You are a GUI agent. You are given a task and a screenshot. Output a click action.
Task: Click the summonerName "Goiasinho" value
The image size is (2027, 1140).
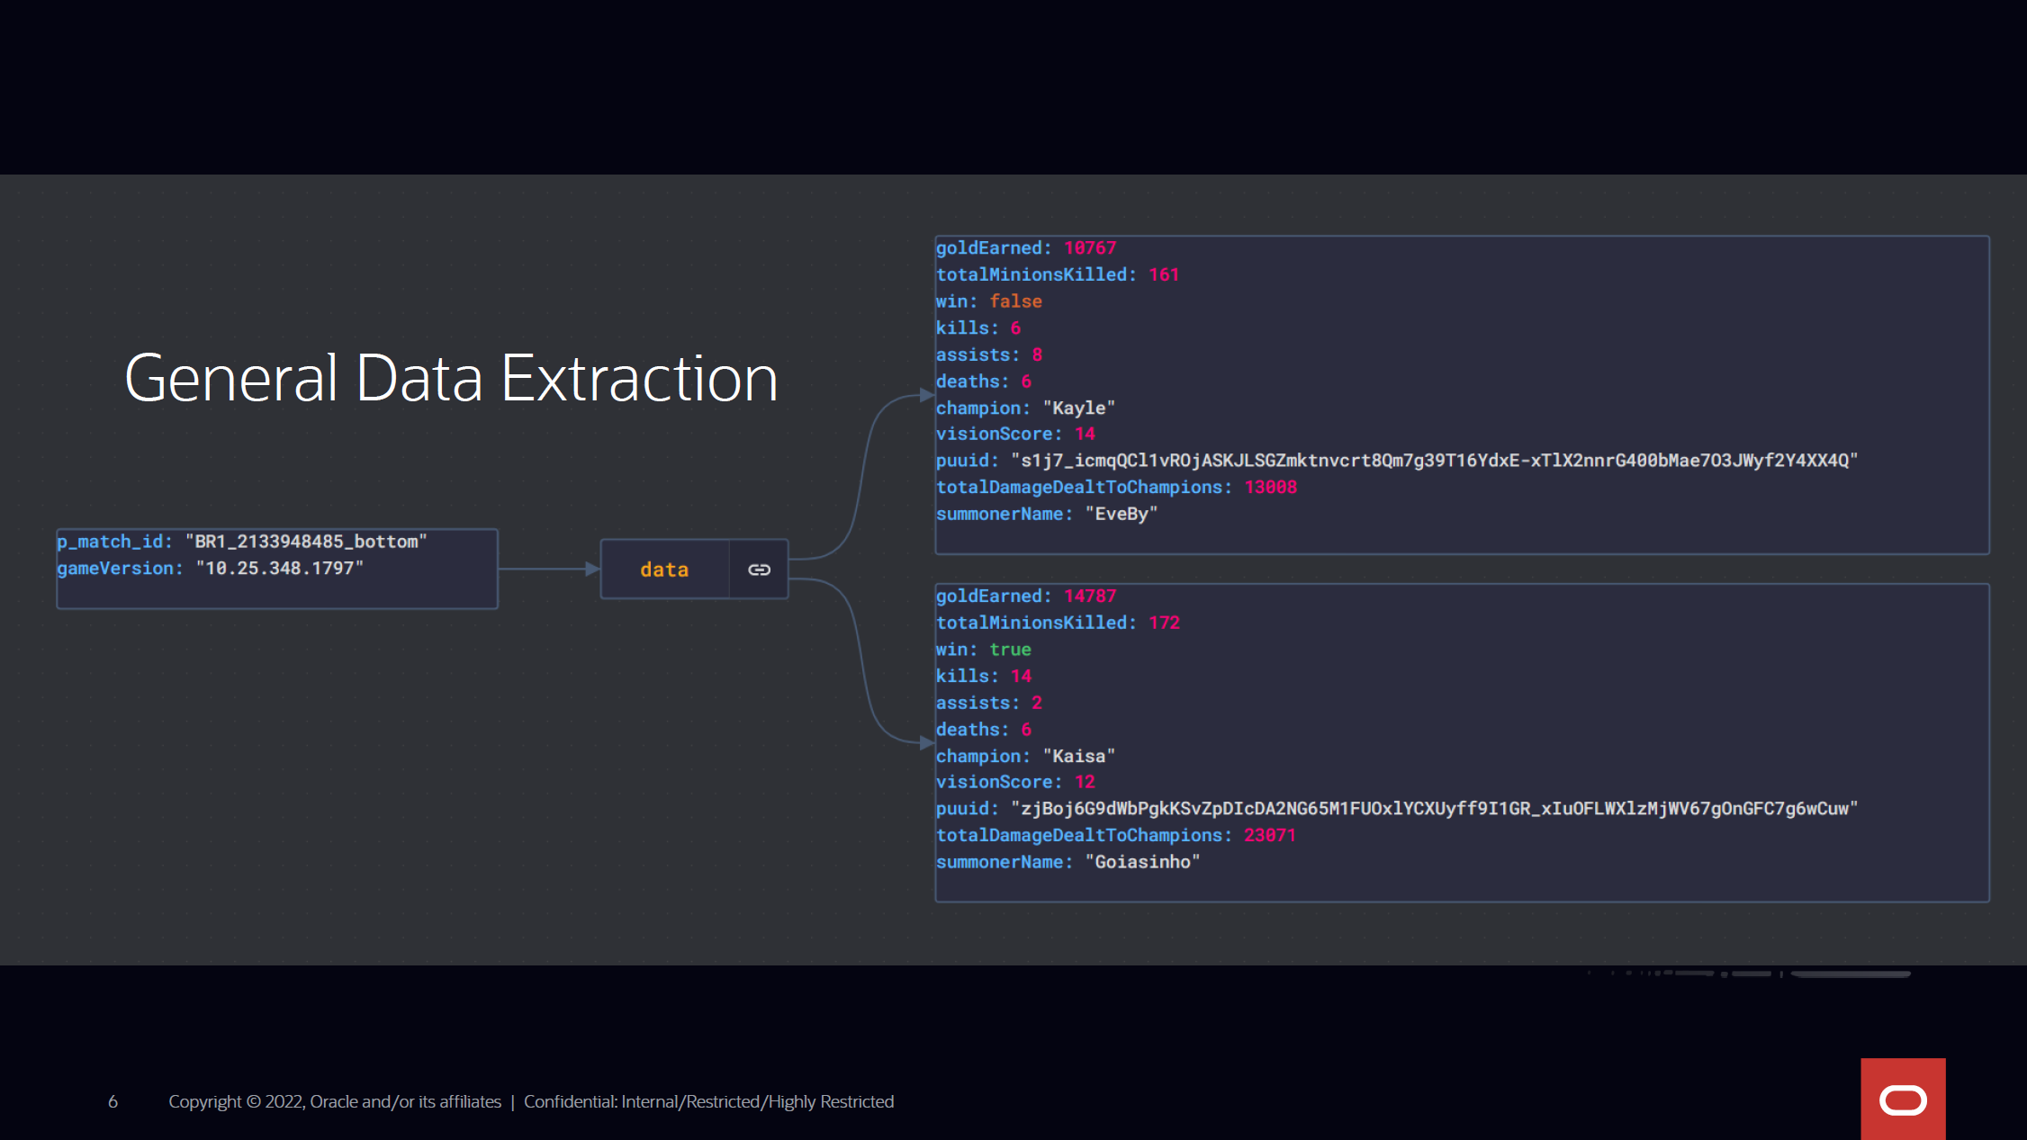pyautogui.click(x=1142, y=862)
